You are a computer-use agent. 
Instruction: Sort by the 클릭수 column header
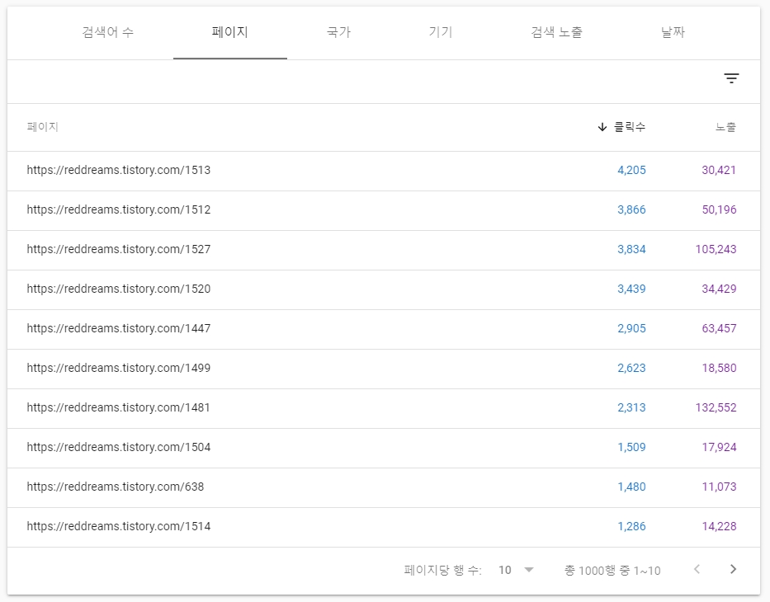coord(630,127)
